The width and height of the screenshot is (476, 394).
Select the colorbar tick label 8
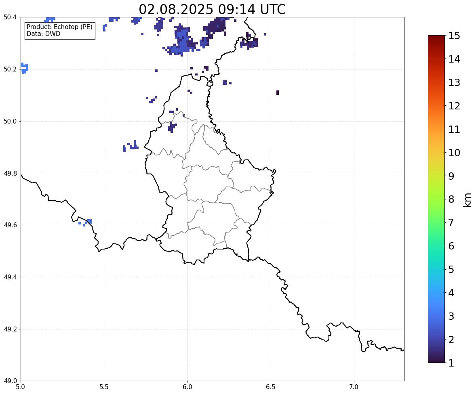(451, 199)
